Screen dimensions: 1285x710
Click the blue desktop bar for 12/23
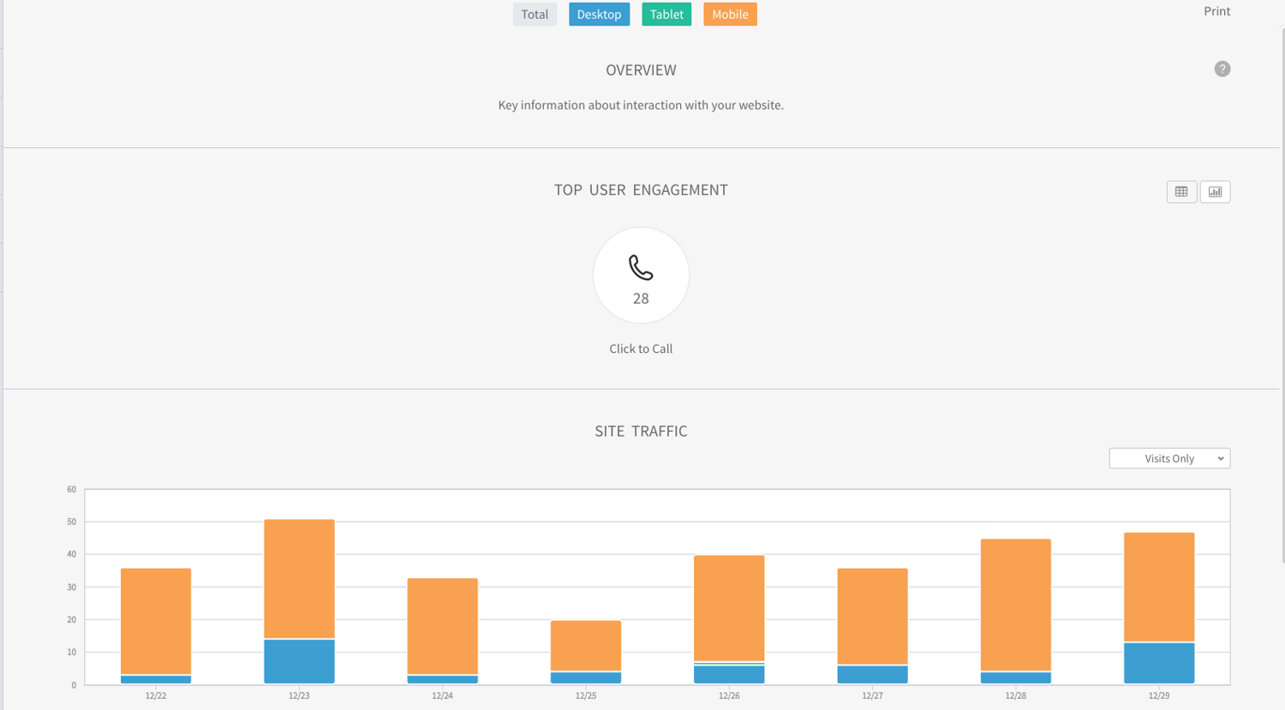point(299,661)
